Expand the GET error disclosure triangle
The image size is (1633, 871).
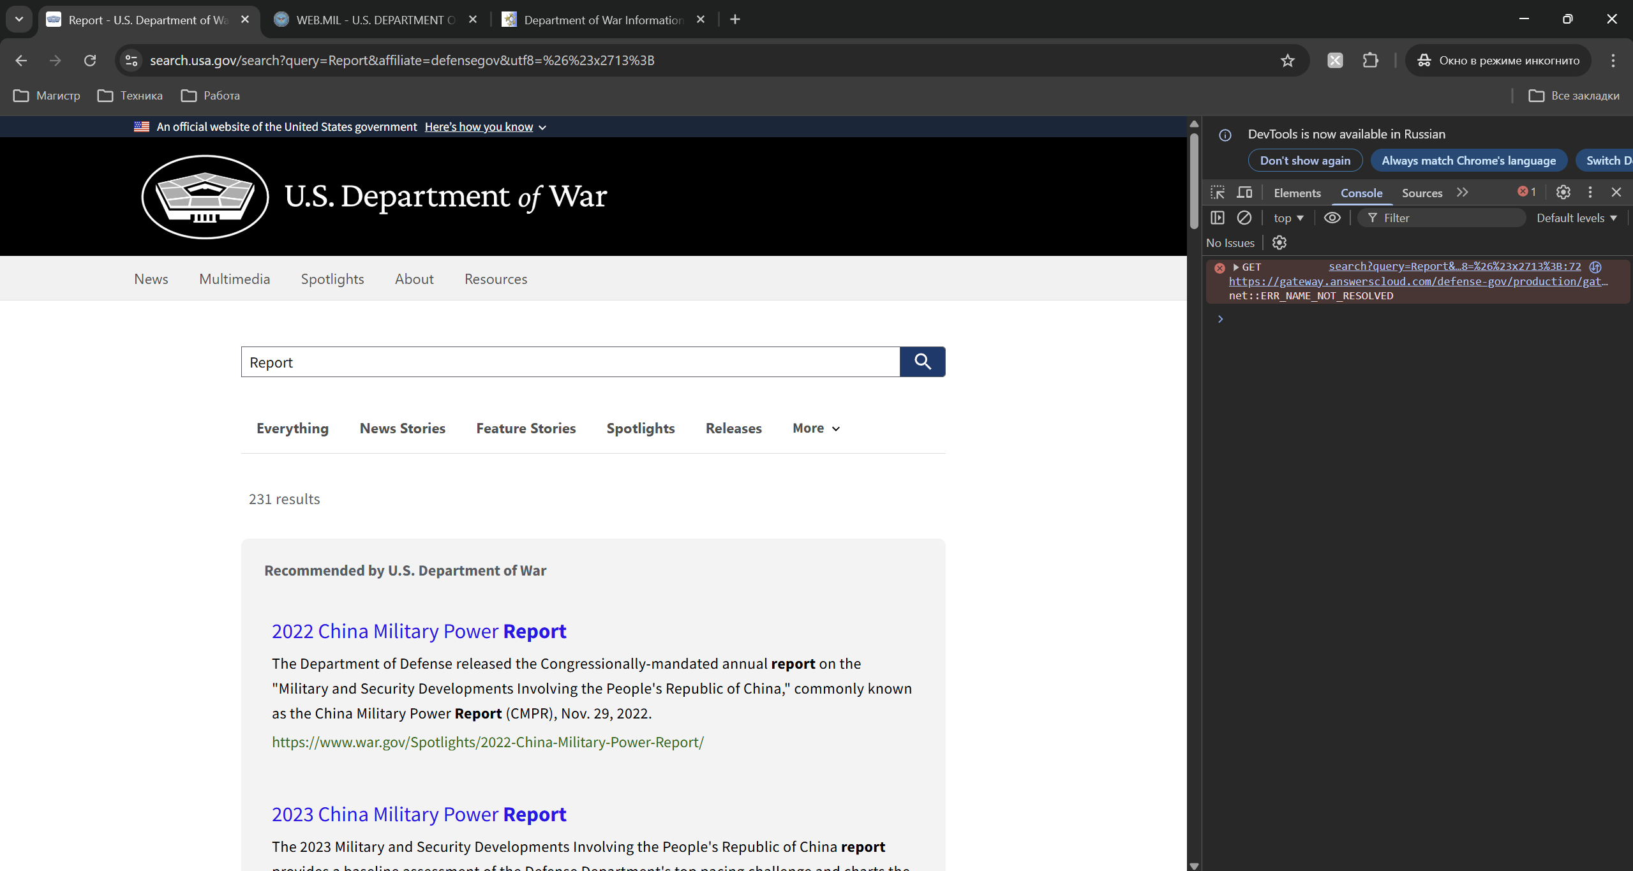click(x=1236, y=267)
